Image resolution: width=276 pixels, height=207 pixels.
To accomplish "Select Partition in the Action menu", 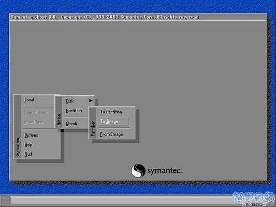I will click(x=74, y=111).
